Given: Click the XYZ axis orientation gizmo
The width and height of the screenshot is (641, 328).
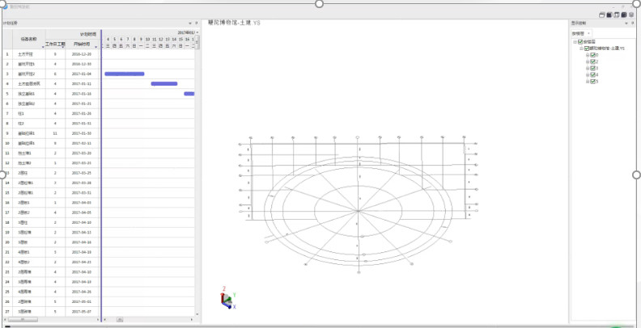Looking at the screenshot, I should 227,299.
